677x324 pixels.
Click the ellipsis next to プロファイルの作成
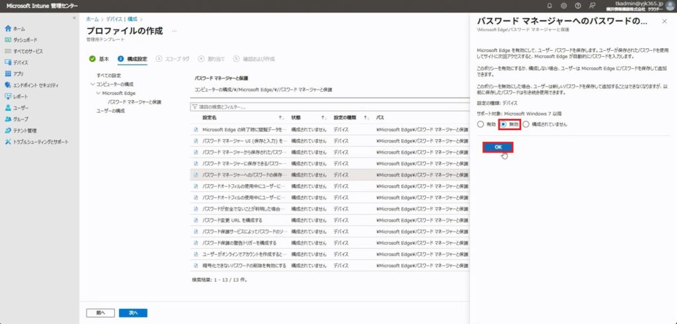pyautogui.click(x=175, y=32)
